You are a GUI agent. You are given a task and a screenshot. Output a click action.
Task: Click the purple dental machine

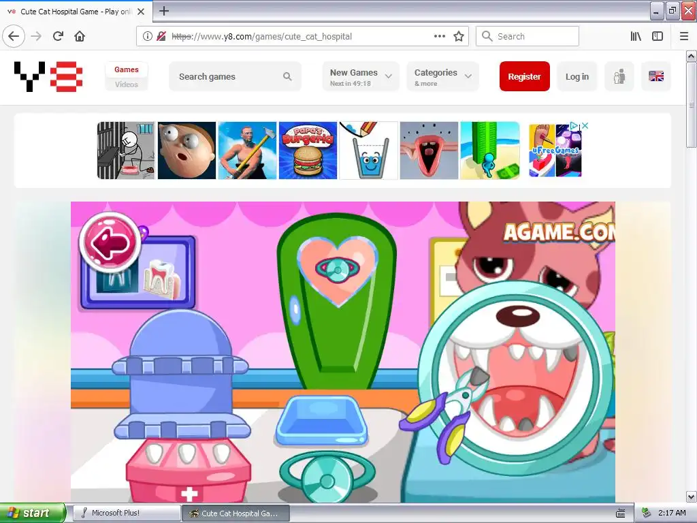[x=181, y=374]
